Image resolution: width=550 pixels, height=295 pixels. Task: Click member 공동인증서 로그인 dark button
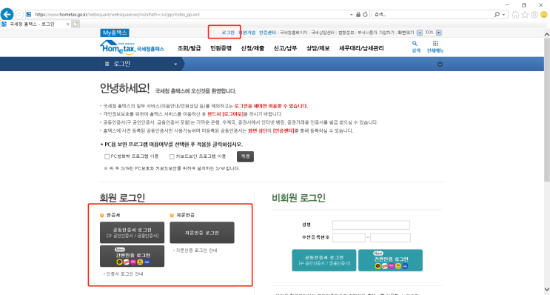pyautogui.click(x=132, y=233)
